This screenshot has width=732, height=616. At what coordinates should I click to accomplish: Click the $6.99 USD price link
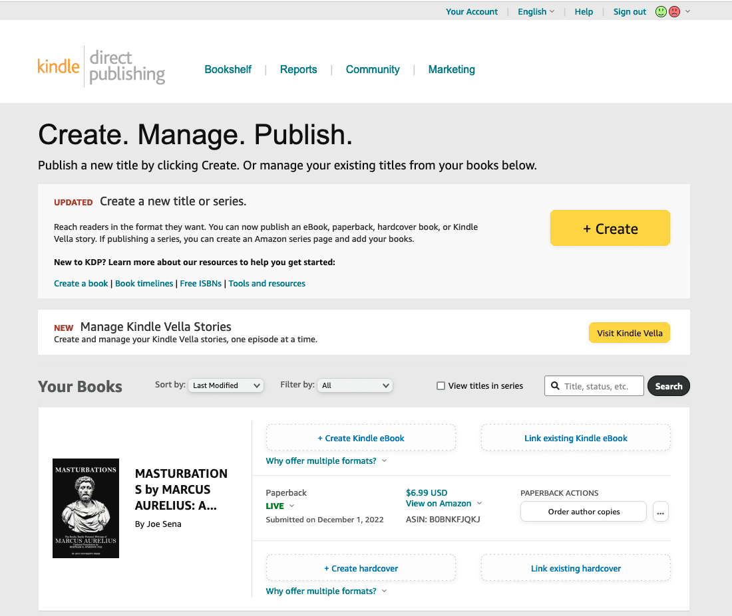(x=426, y=492)
